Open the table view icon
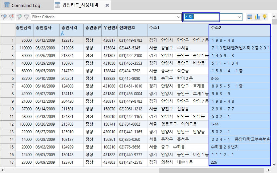 click(x=250, y=17)
